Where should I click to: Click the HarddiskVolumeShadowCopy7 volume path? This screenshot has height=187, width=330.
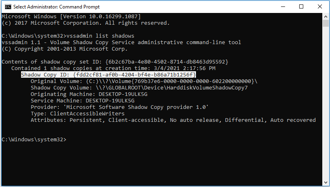(172, 88)
